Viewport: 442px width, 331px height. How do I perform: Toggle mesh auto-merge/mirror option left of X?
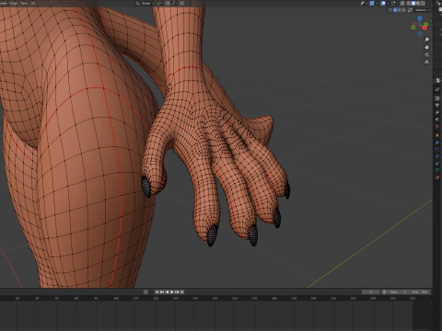tap(390, 10)
